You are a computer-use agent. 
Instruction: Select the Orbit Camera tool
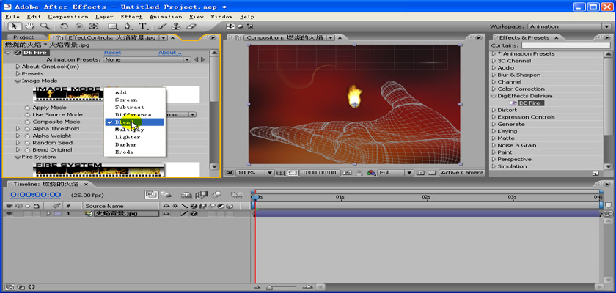[79, 26]
